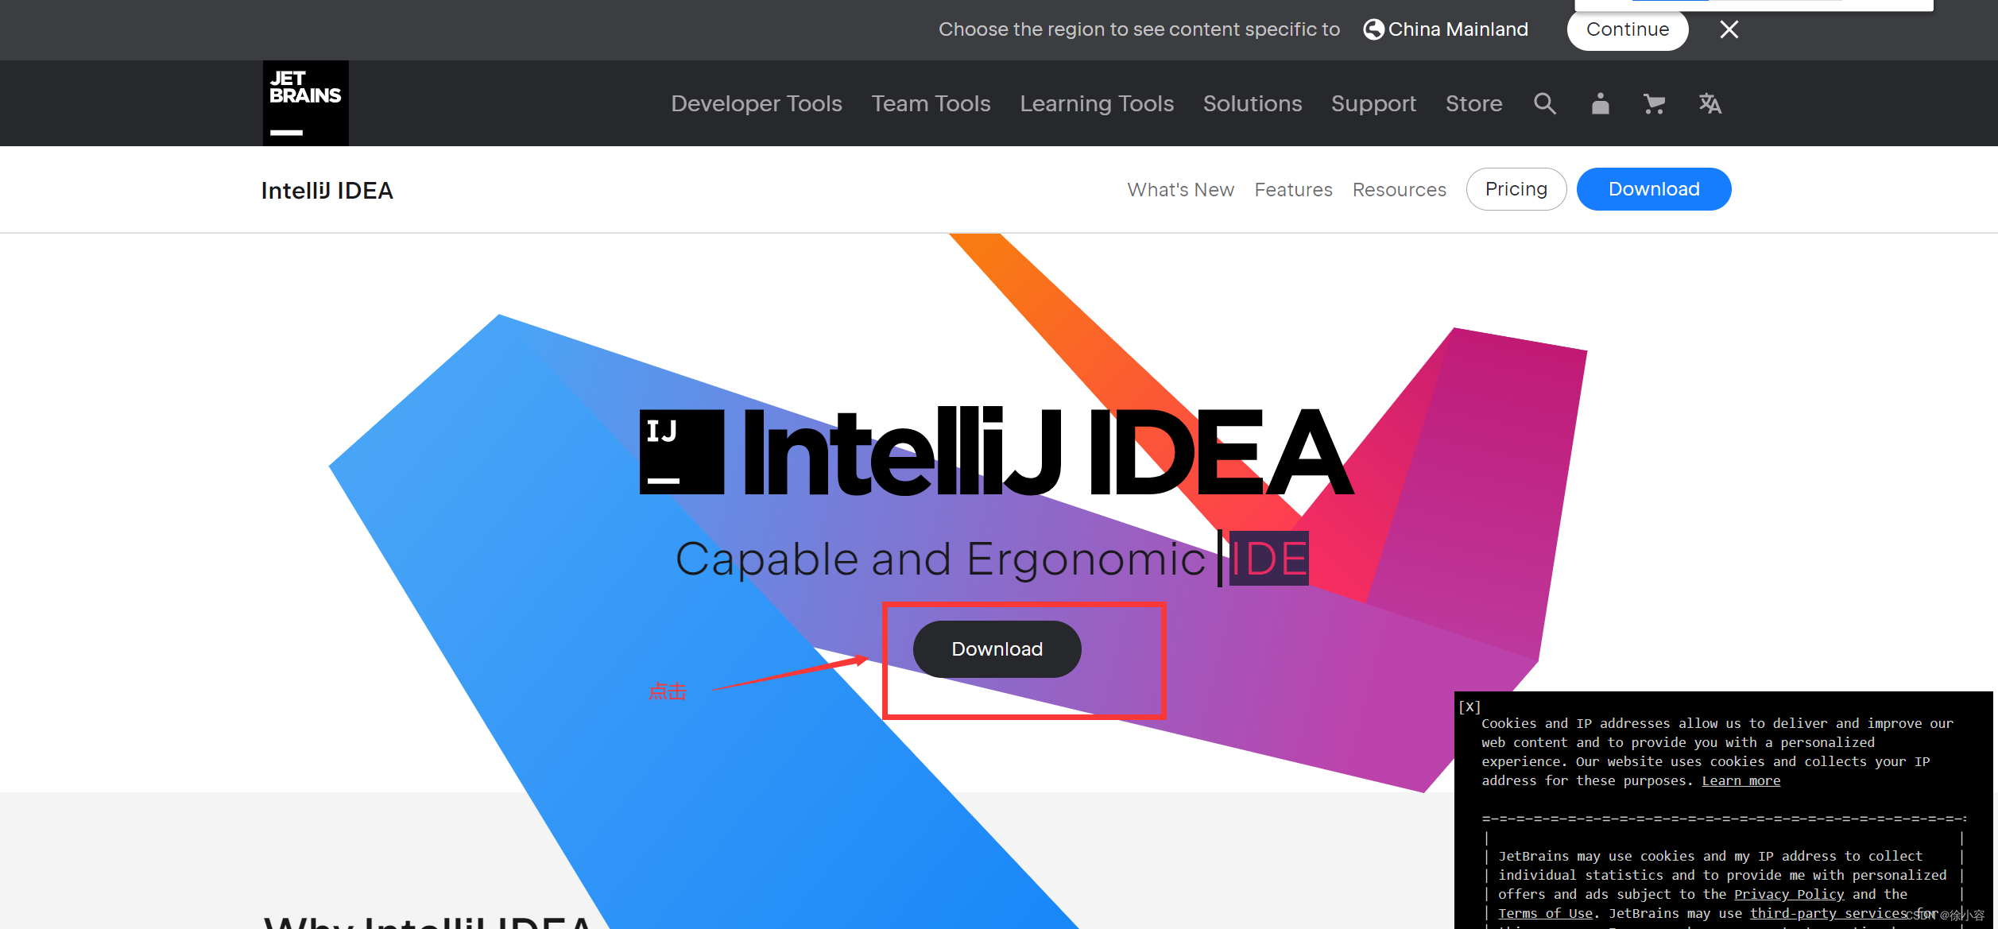The height and width of the screenshot is (929, 1998).
Task: Expand Solutions dropdown menu
Action: pos(1251,103)
